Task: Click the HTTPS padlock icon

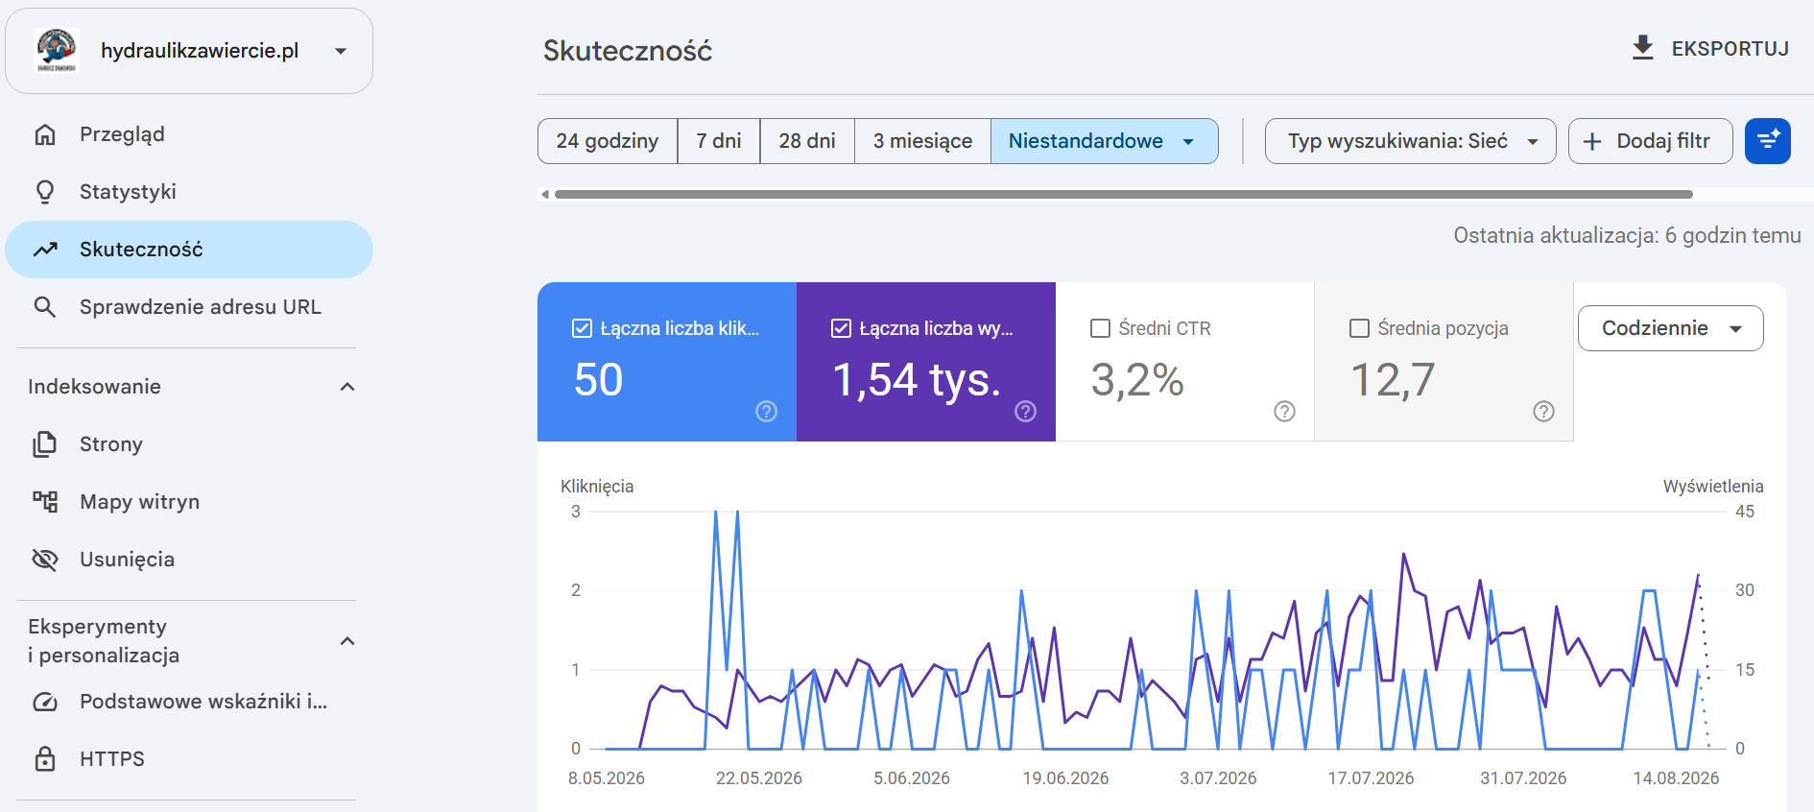Action: click(x=45, y=759)
